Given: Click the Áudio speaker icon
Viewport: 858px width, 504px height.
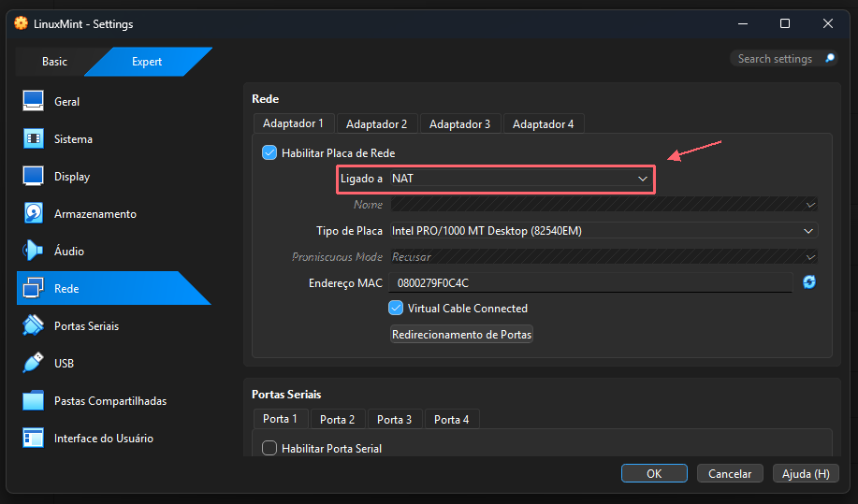Looking at the screenshot, I should pos(33,251).
